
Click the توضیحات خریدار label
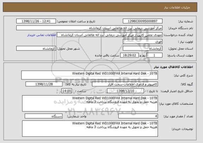coord(183,129)
